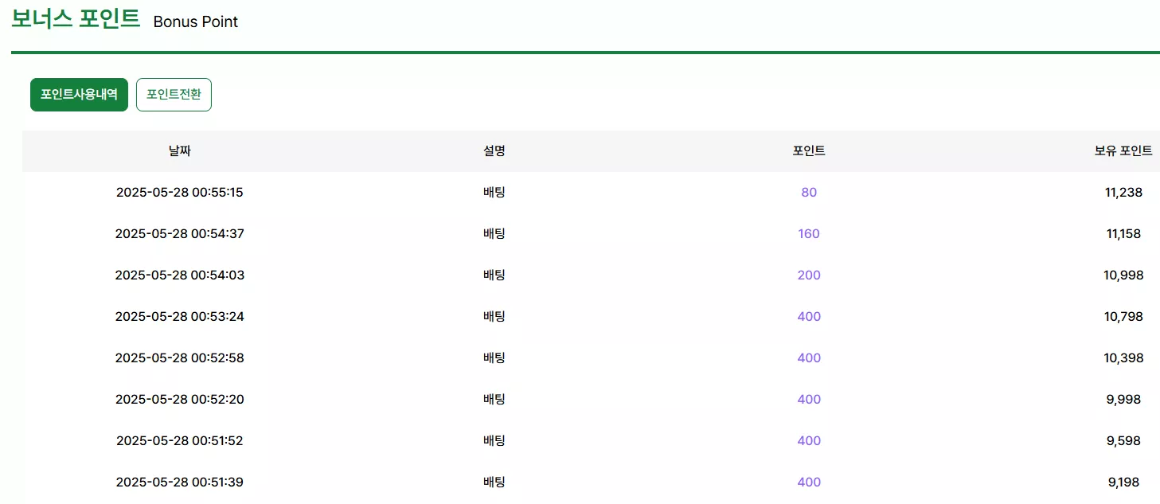The image size is (1160, 504).
Task: Click the purple 80 point value
Action: pyautogui.click(x=809, y=192)
